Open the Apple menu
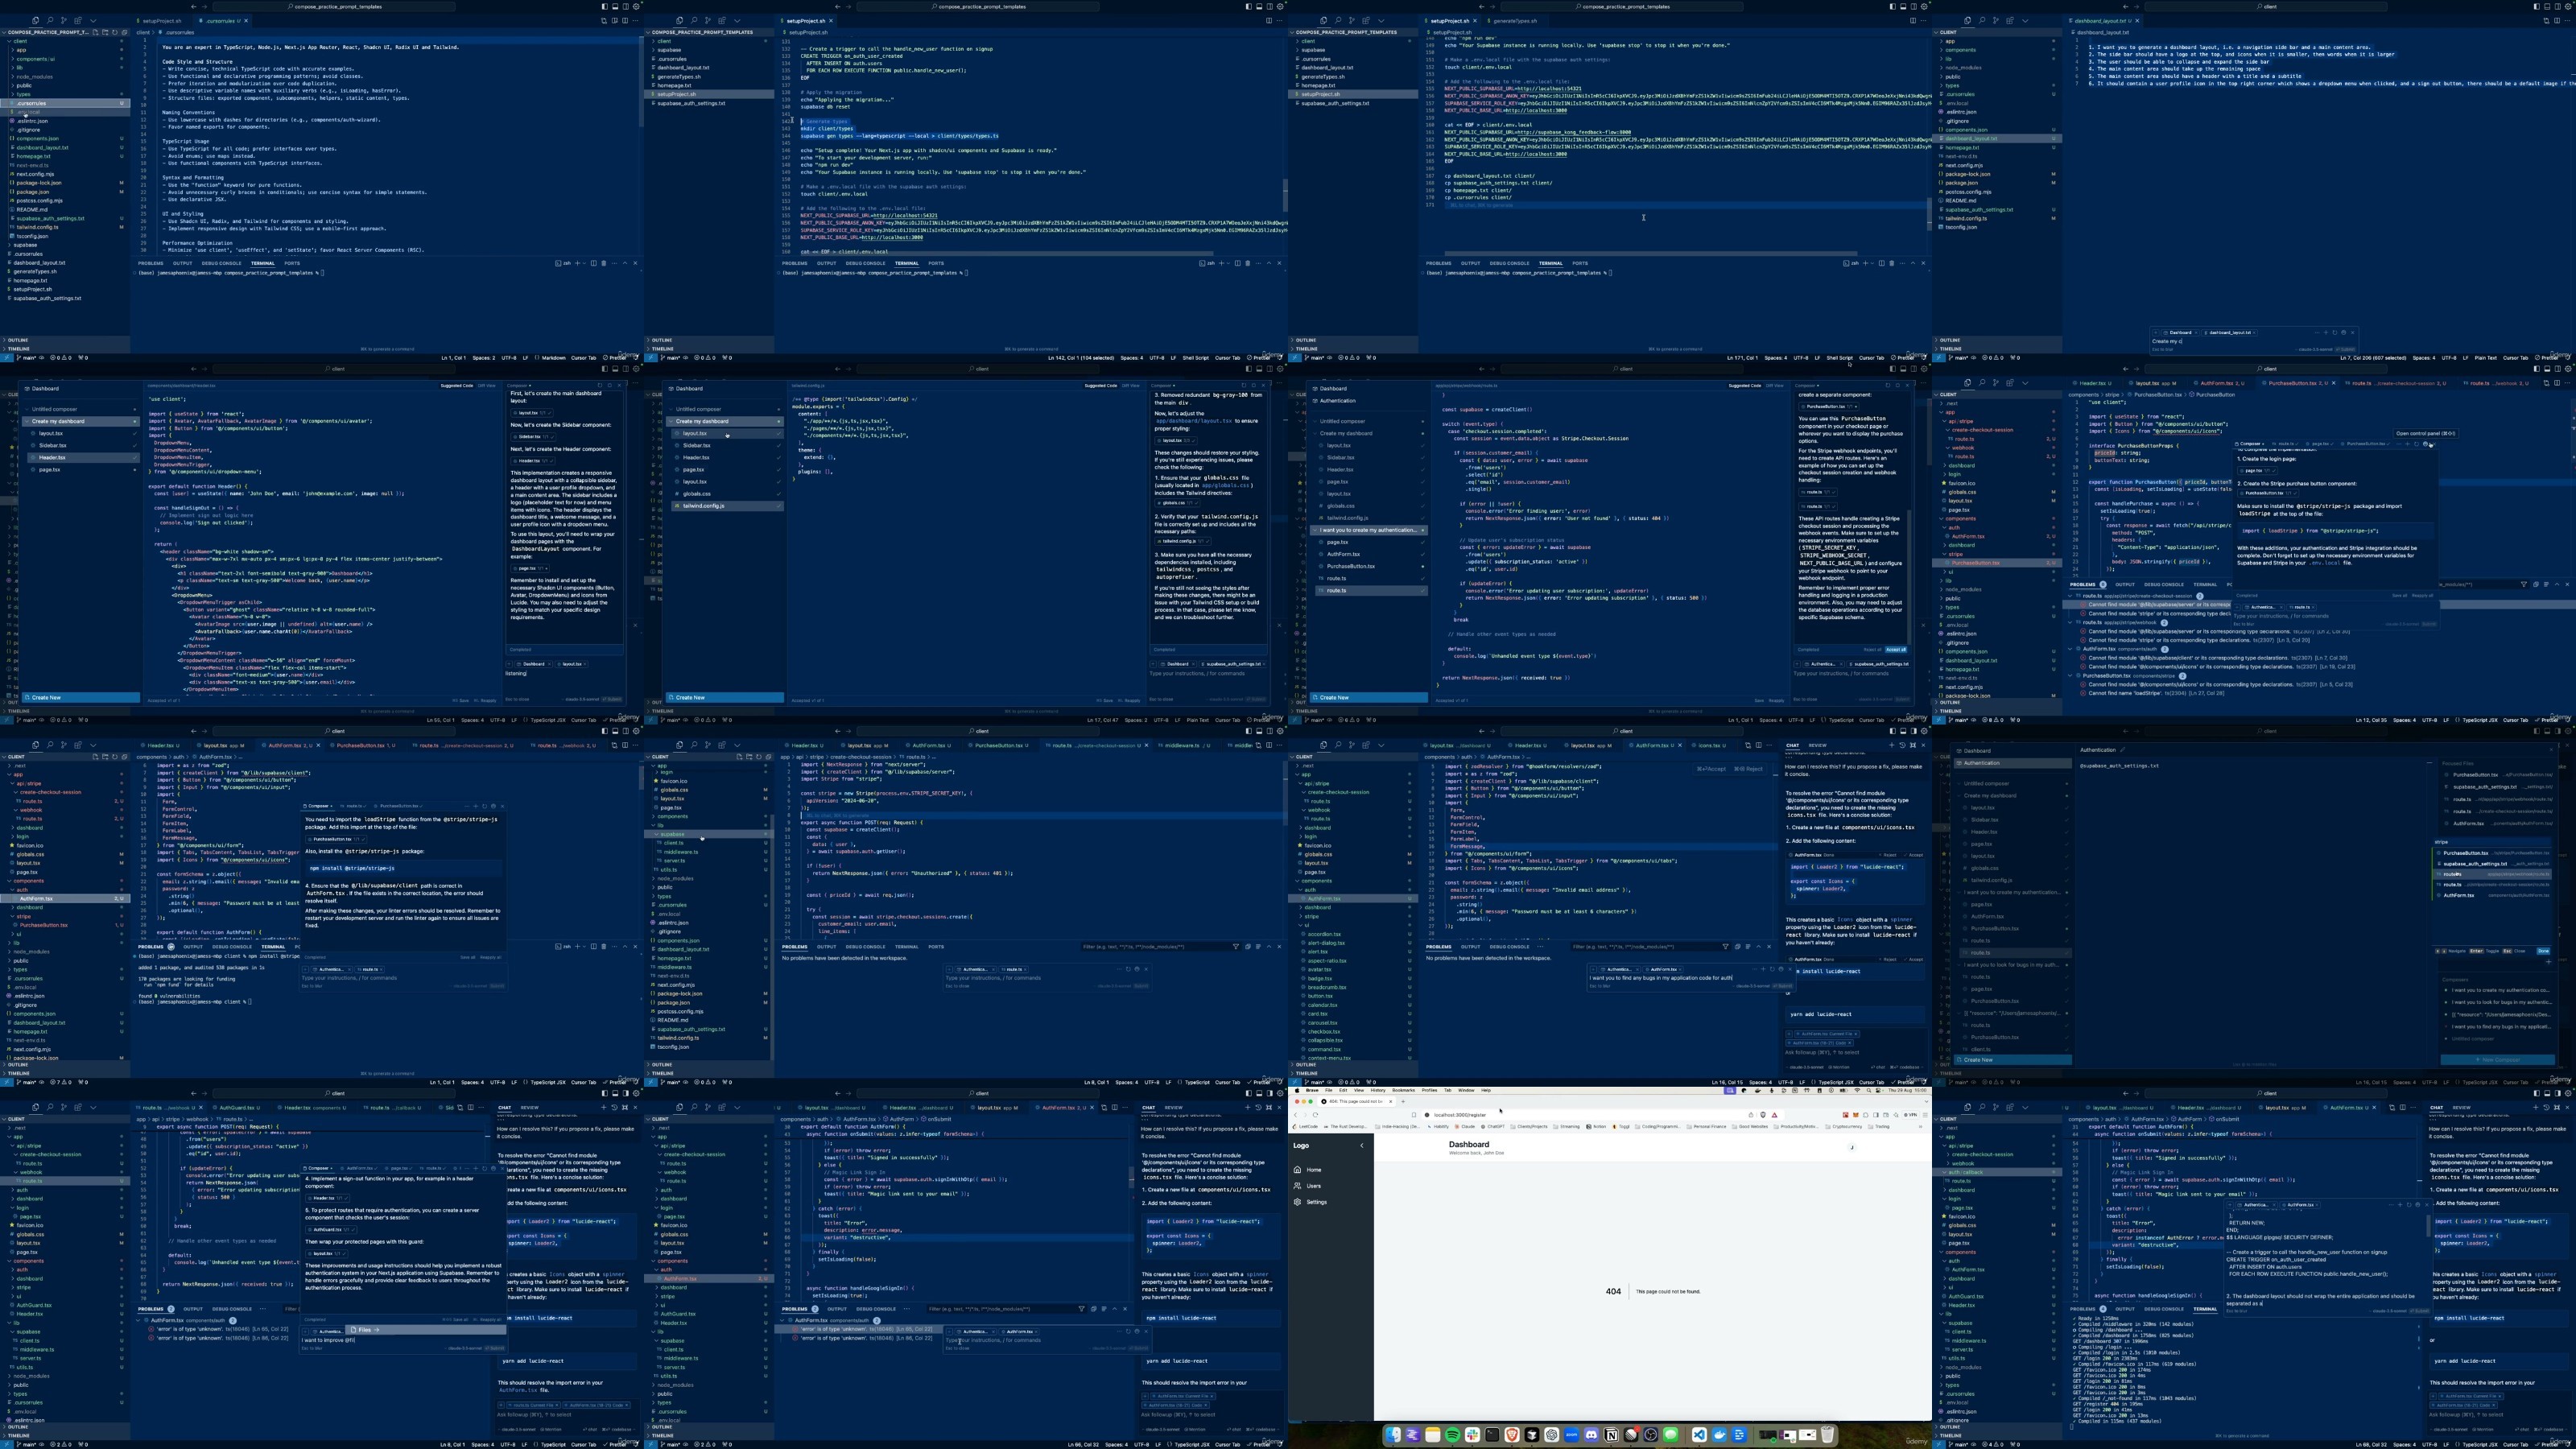2576x1449 pixels. coord(1298,1090)
